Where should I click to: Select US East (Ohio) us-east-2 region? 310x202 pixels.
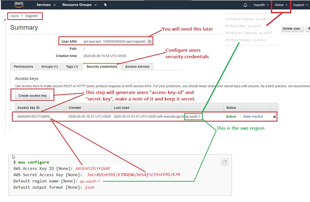(243, 26)
